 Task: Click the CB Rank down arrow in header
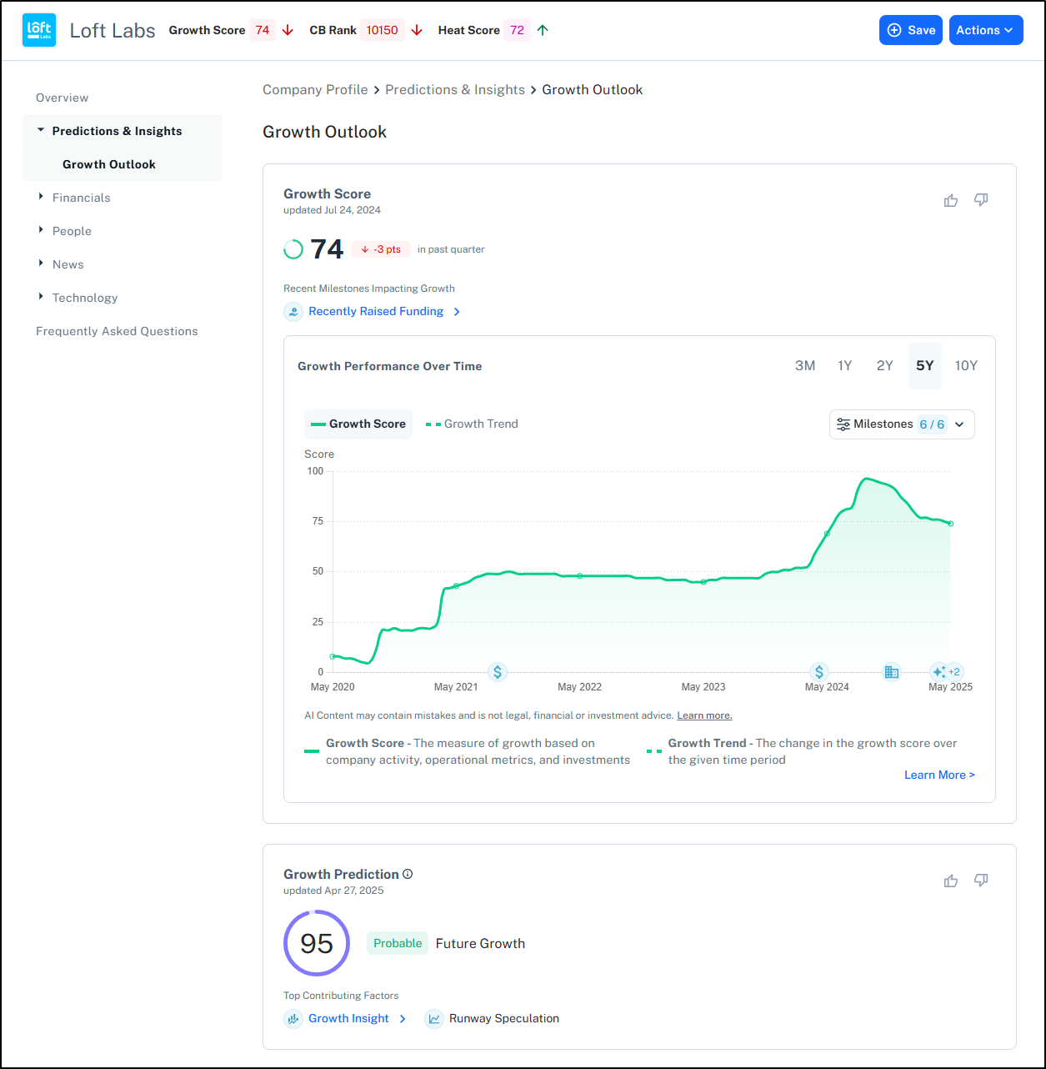click(x=418, y=30)
